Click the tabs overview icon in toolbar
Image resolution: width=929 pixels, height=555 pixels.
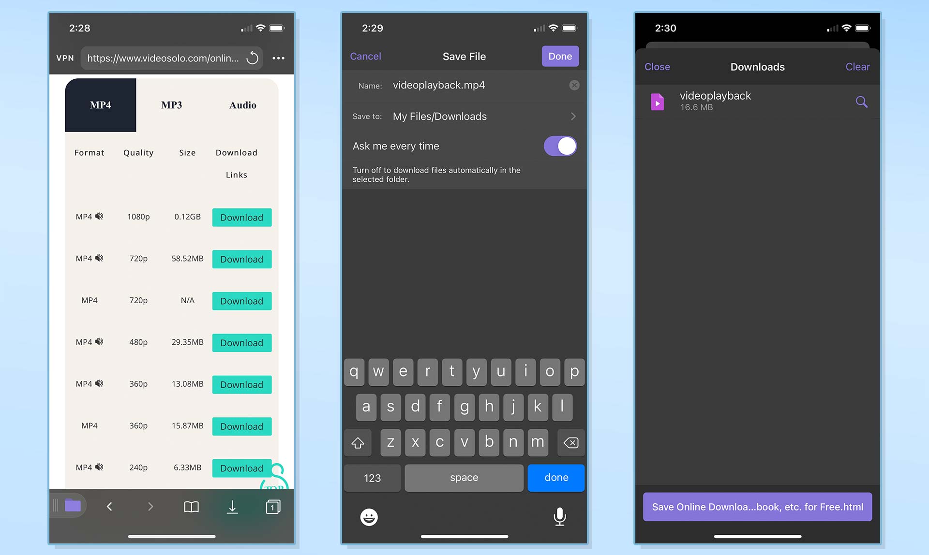tap(272, 507)
